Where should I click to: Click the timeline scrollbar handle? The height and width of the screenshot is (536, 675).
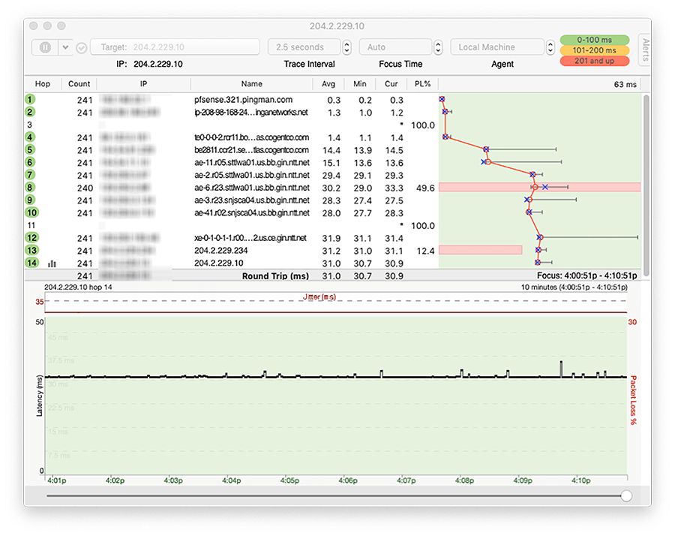point(628,496)
